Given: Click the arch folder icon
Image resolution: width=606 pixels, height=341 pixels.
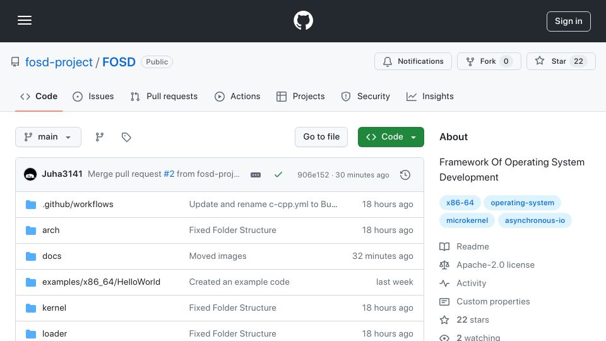Looking at the screenshot, I should (31, 230).
